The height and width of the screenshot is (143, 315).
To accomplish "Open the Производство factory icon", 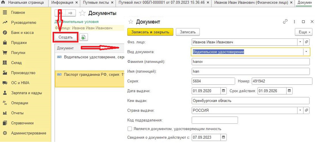I will click(x=5, y=73).
